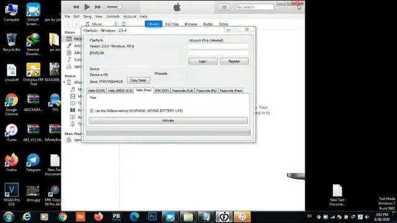Switch to the For You tab
The height and width of the screenshot is (223, 397).
[172, 24]
